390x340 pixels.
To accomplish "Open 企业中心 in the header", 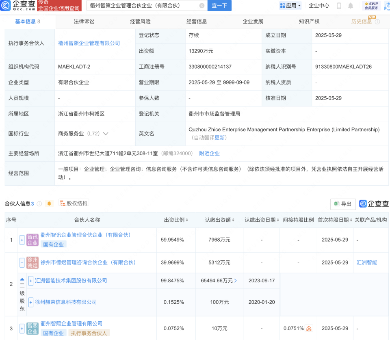I will (319, 5).
